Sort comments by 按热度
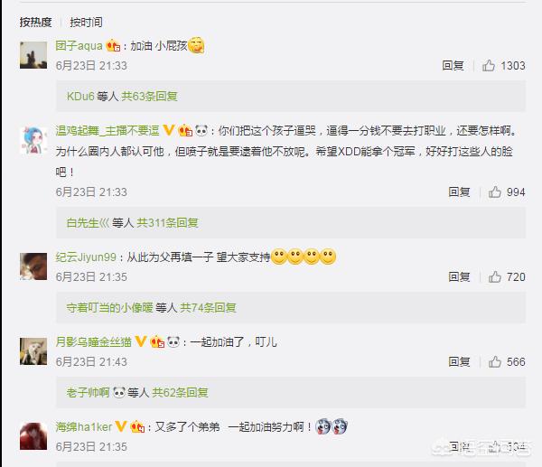This screenshot has height=467, width=542. click(x=35, y=22)
